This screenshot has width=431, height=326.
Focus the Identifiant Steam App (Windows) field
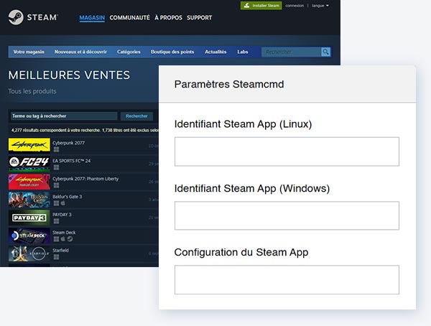click(x=287, y=215)
